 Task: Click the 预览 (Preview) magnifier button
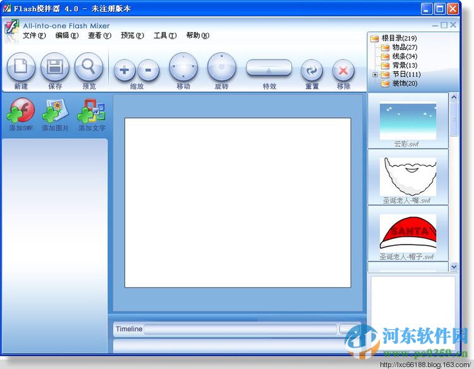[89, 67]
